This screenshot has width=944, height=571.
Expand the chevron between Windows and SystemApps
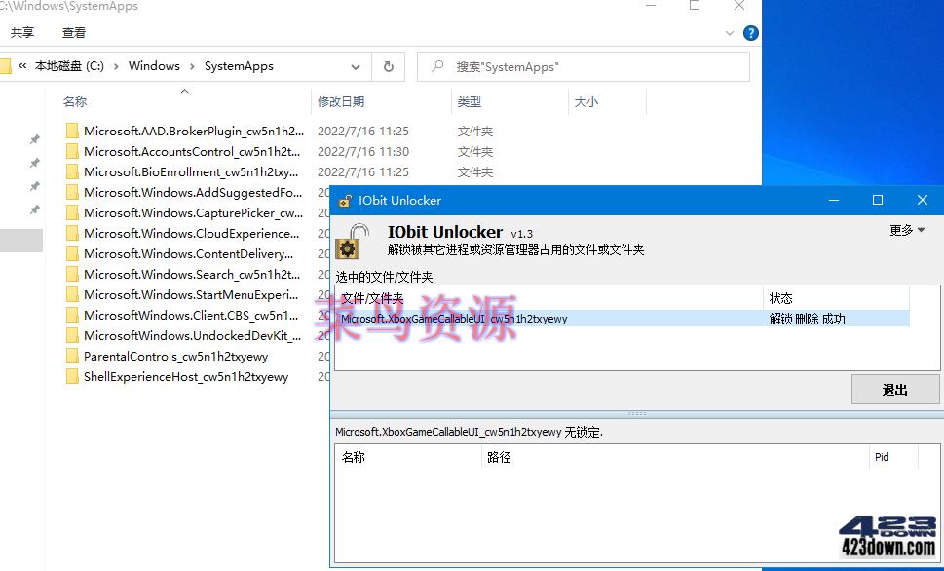(192, 66)
